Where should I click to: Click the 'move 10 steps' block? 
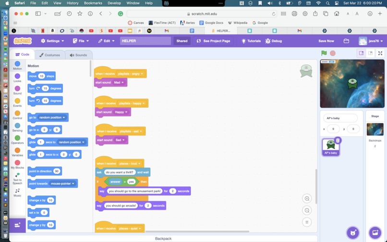point(41,76)
